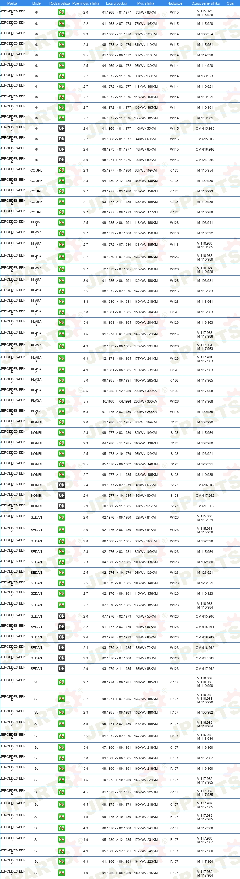Select the power cell 49kW / 67KM
This screenshot has width=240, height=879.
point(145,627)
